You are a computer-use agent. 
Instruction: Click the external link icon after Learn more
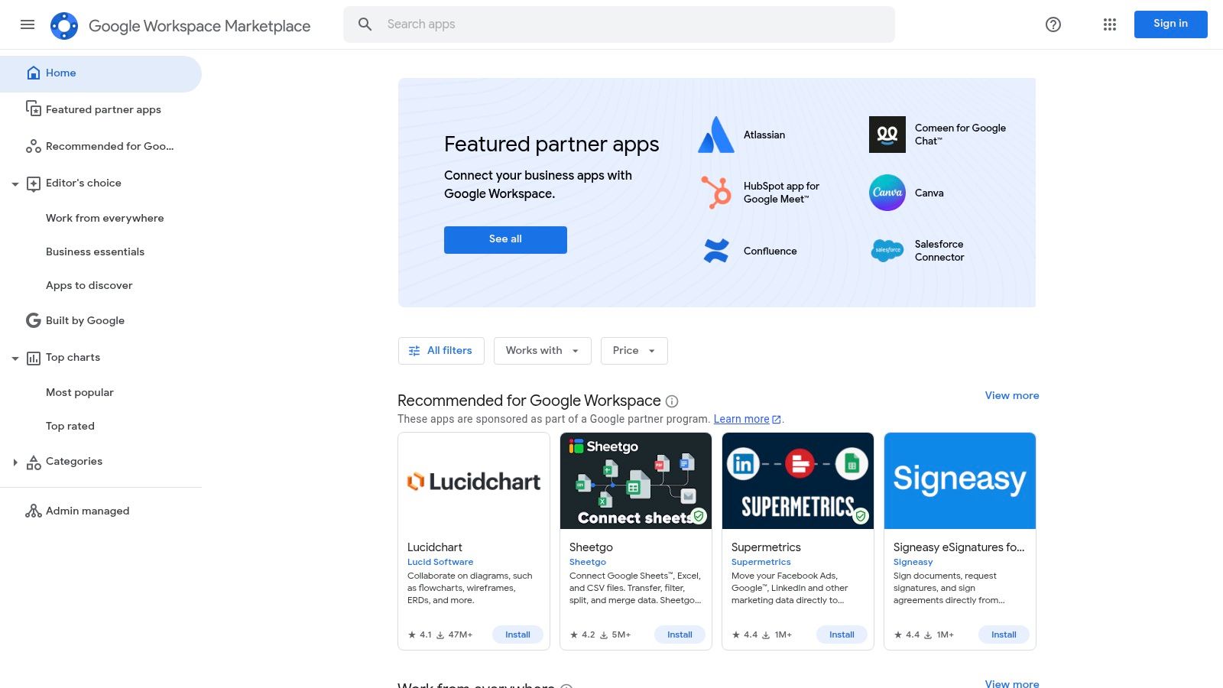tap(777, 420)
